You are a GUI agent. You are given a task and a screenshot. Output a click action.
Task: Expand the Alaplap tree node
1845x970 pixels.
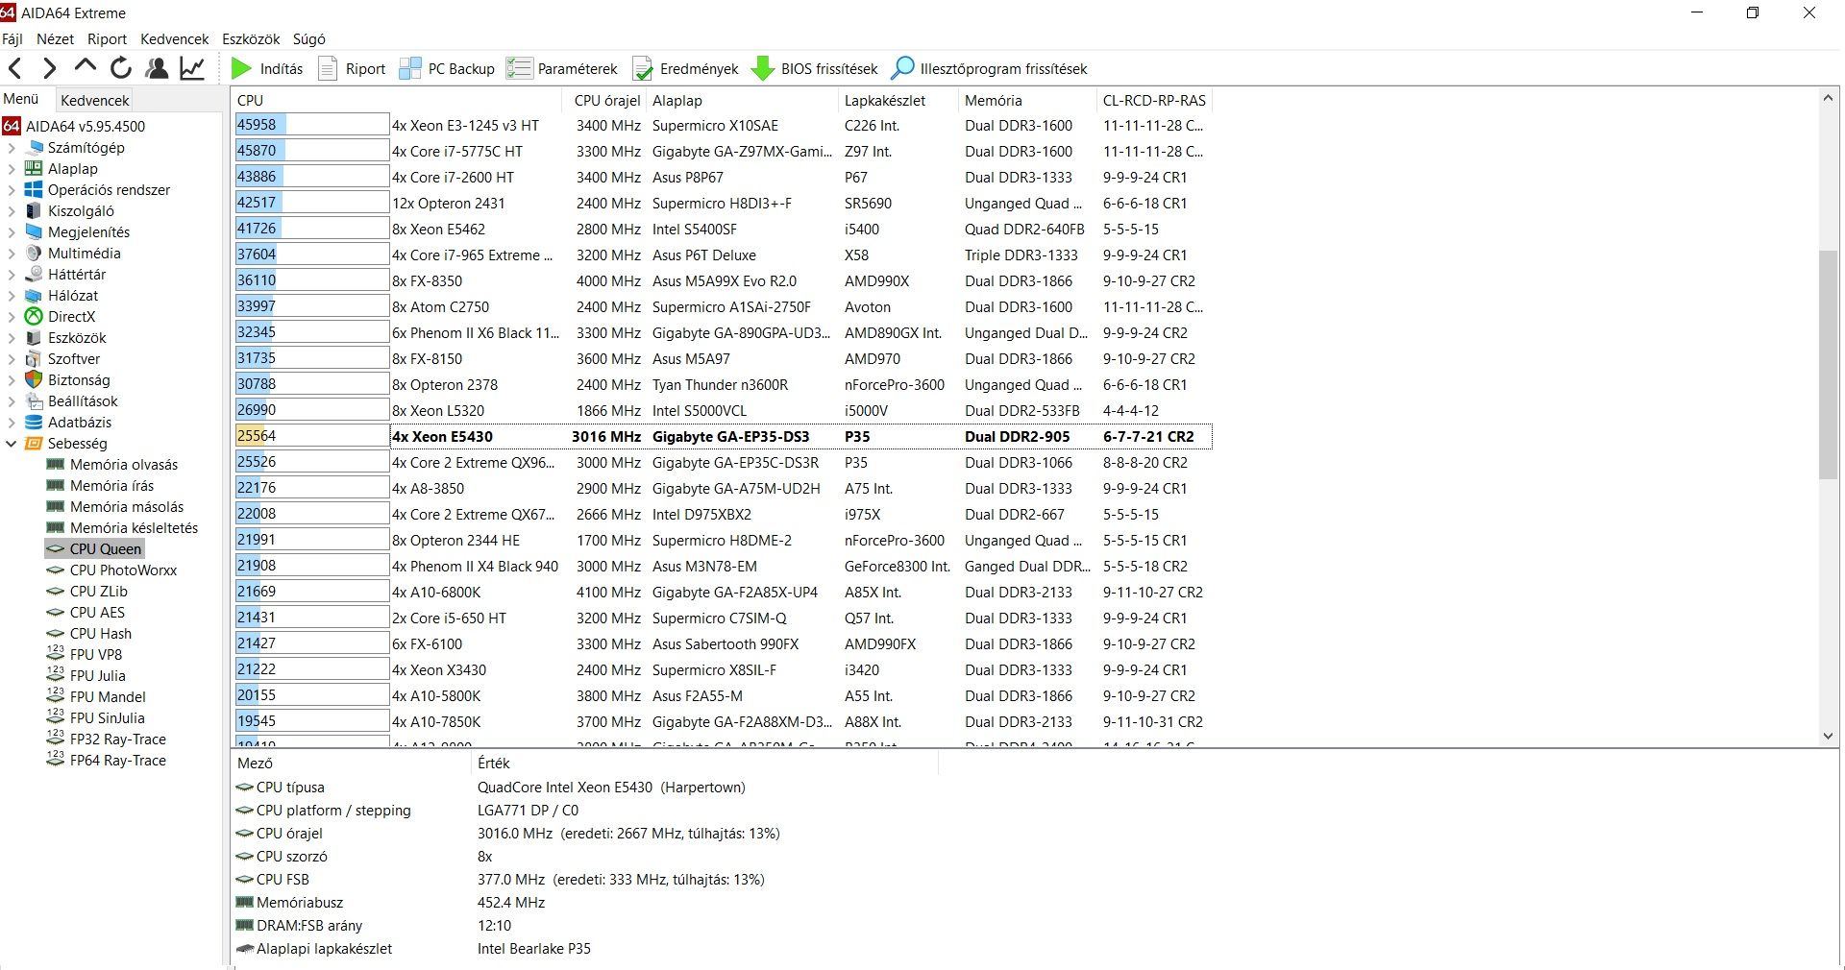coord(12,169)
